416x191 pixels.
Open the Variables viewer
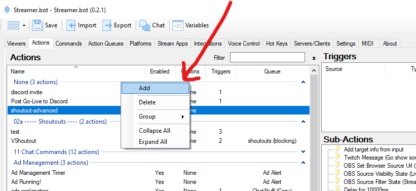[191, 25]
